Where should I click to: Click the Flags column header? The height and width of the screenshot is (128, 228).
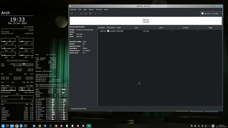click(x=210, y=28)
